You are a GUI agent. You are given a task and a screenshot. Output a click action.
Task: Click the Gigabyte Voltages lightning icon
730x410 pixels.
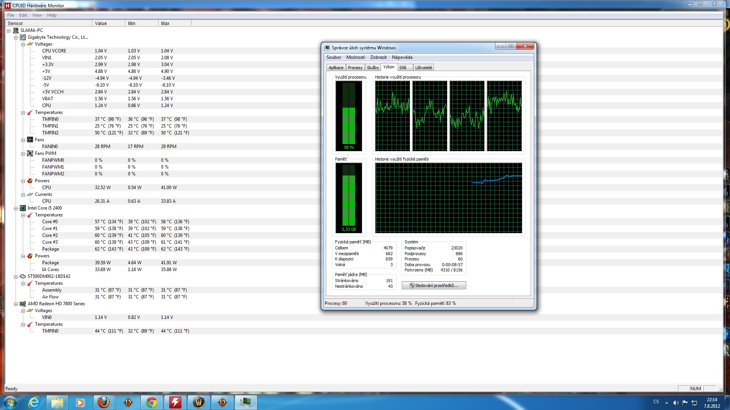coord(30,44)
